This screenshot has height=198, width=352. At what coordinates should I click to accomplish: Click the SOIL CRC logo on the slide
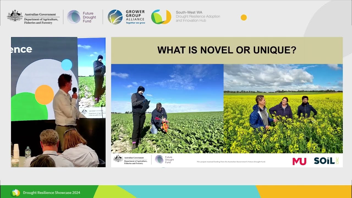point(326,161)
